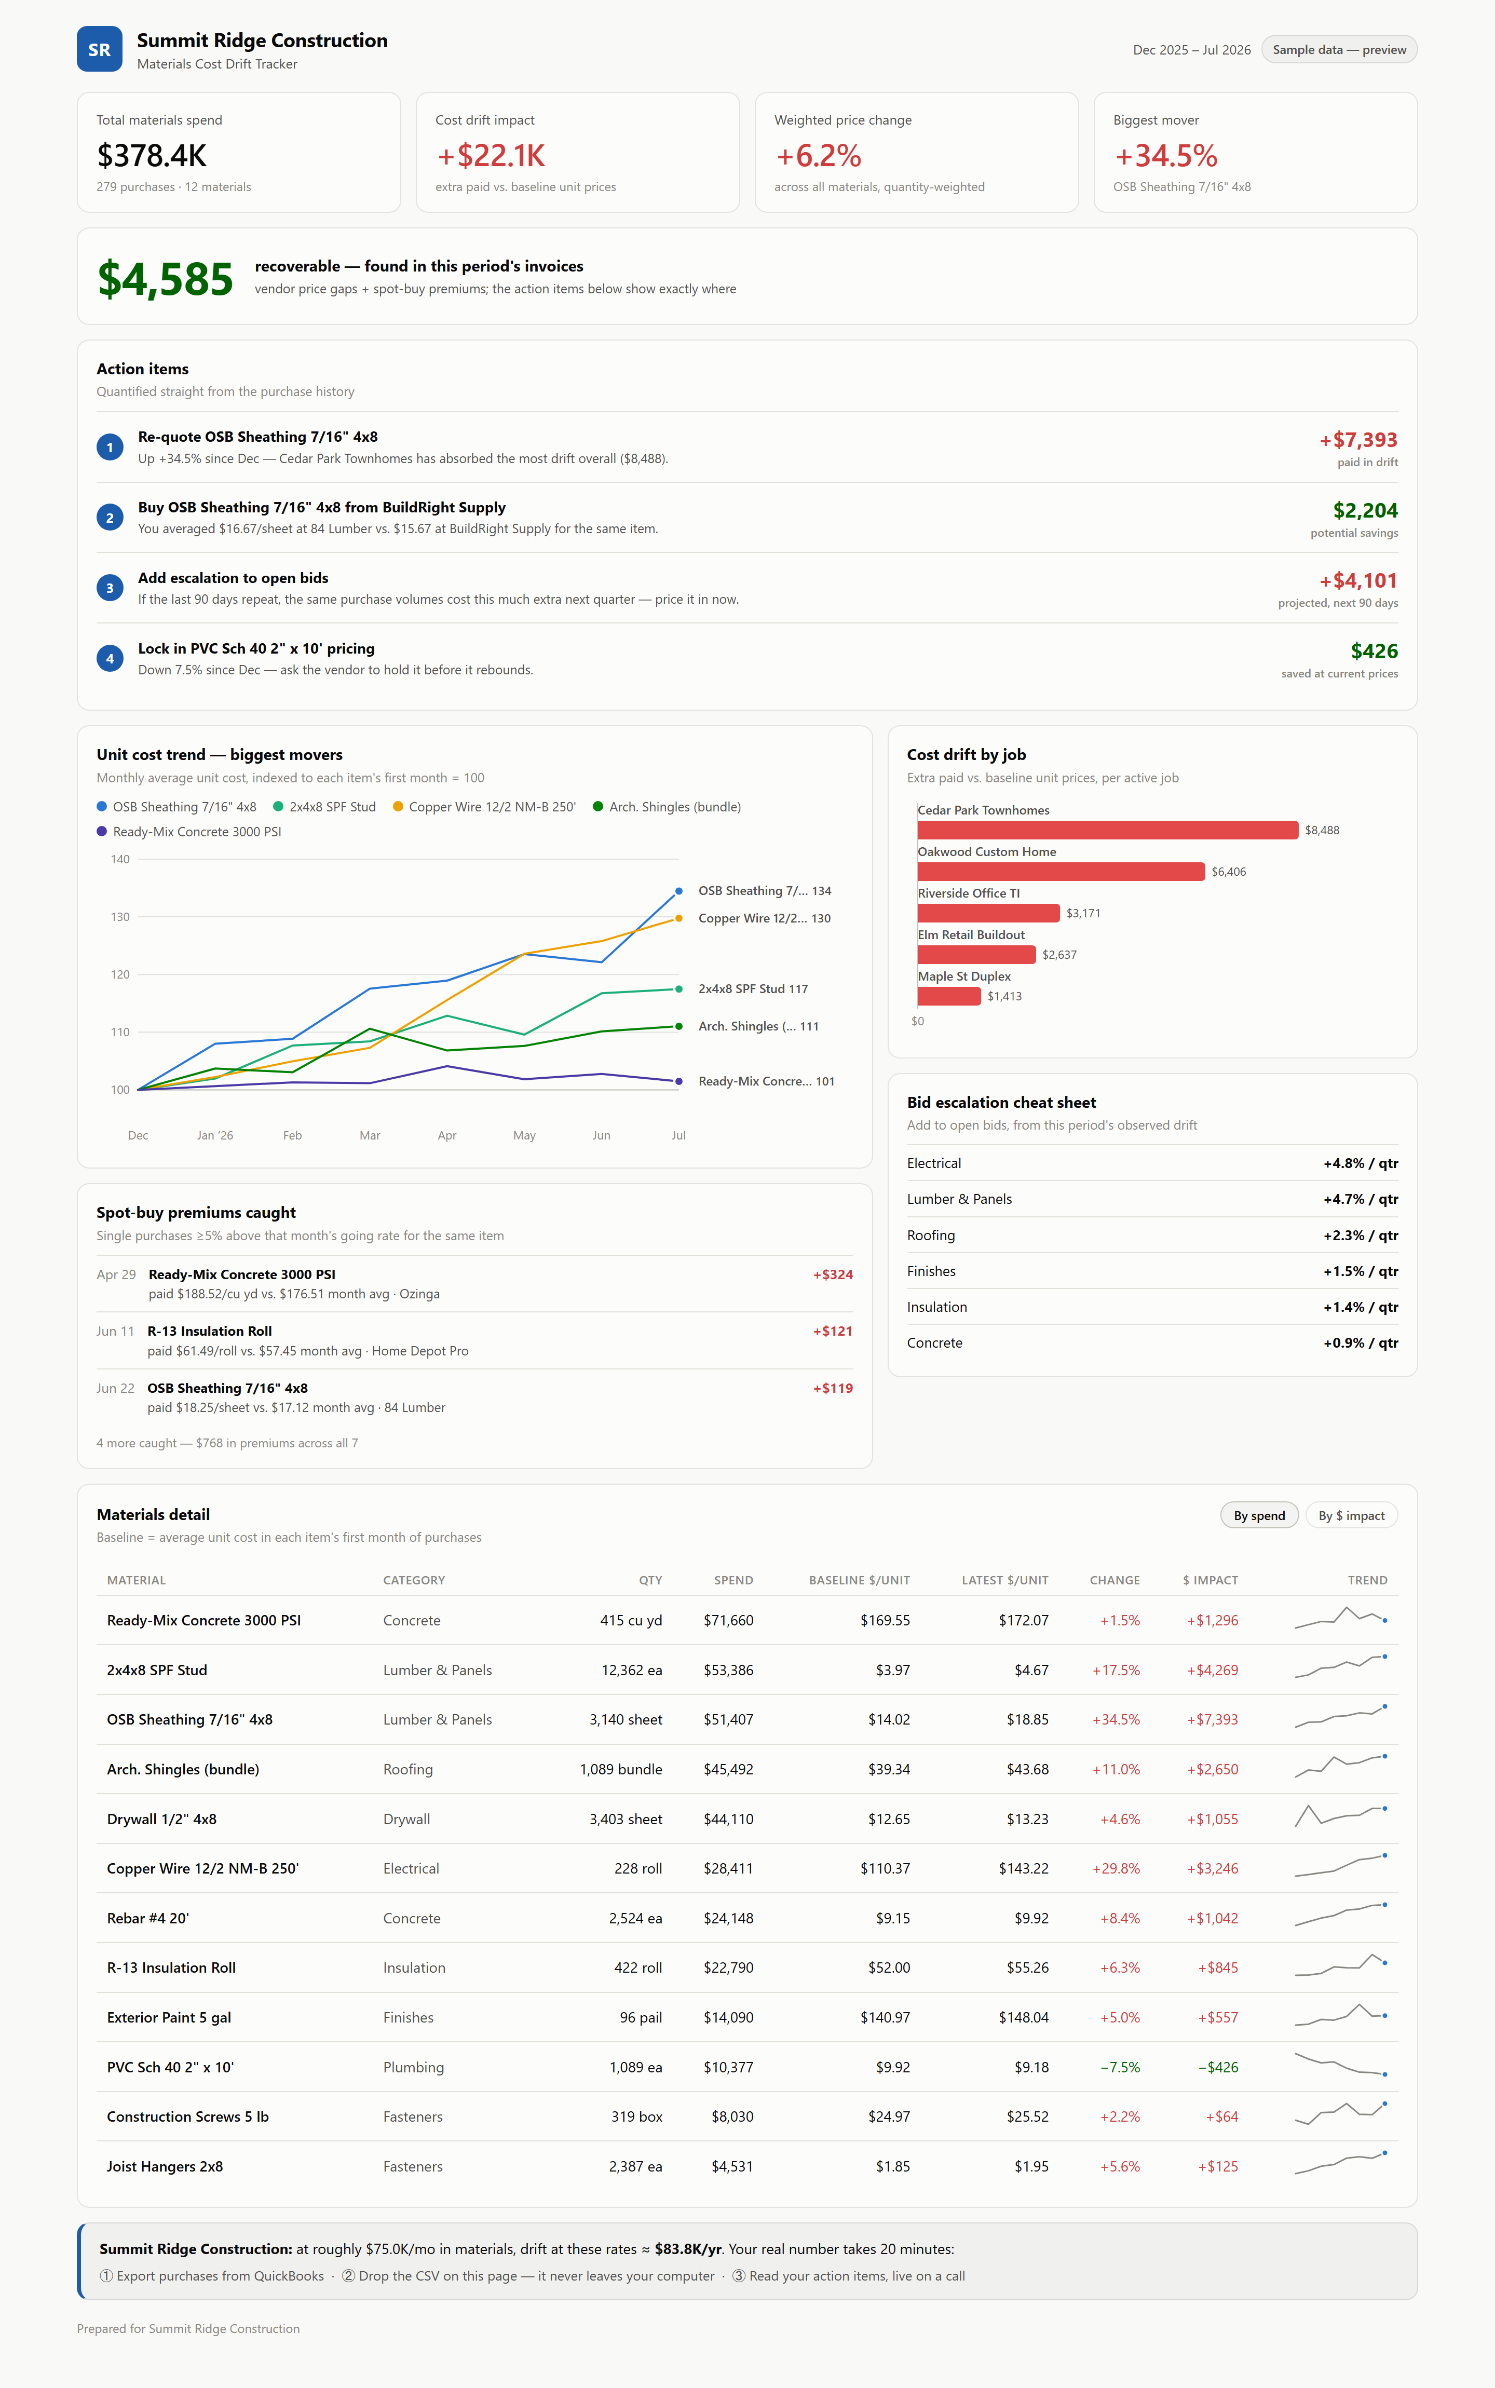The width and height of the screenshot is (1495, 2388).
Task: Click the Jun 22 OSB Sheathing spot-buy title
Action: click(x=227, y=1388)
